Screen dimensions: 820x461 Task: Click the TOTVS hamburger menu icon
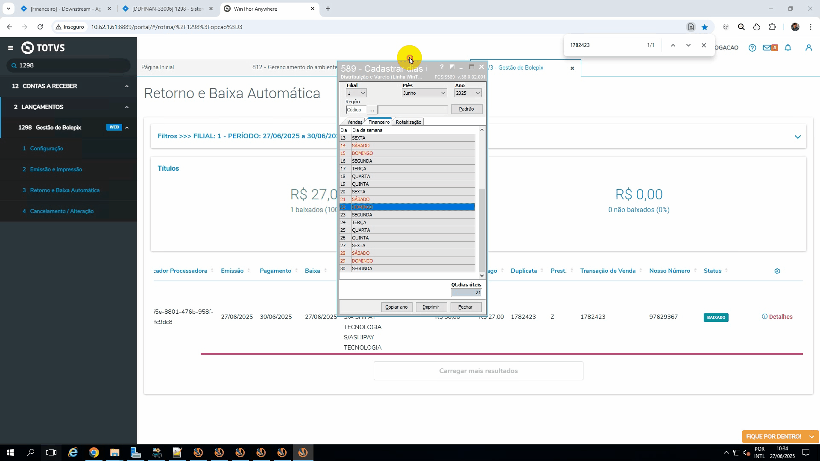coord(11,48)
